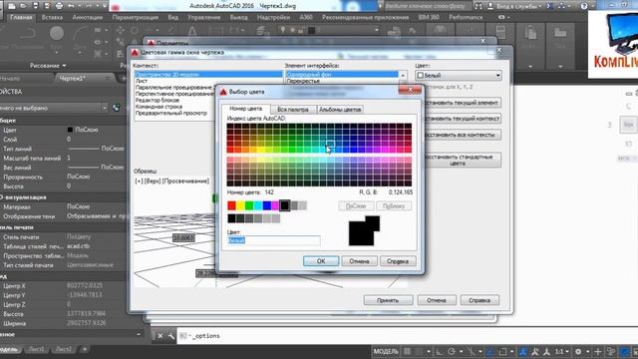Select the Circle tool in the ribbon
This screenshot has width=638, height=359.
tap(57, 33)
